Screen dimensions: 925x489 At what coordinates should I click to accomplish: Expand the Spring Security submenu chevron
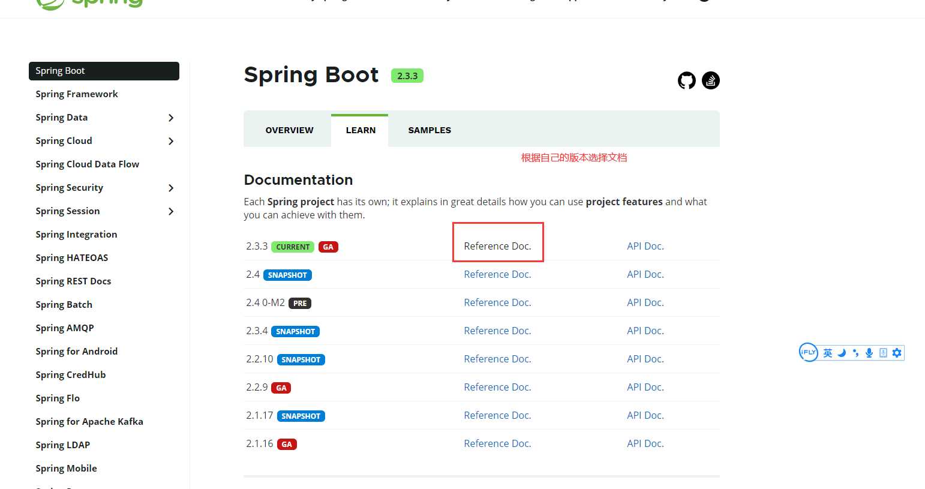click(171, 188)
